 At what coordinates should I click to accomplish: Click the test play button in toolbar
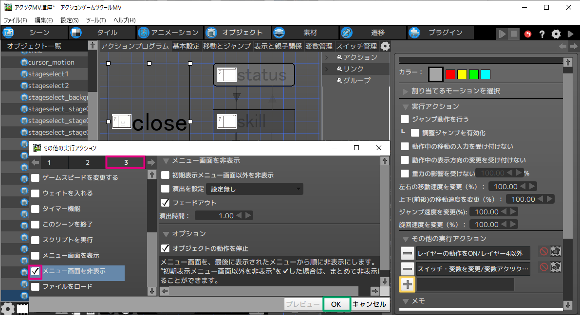click(502, 34)
